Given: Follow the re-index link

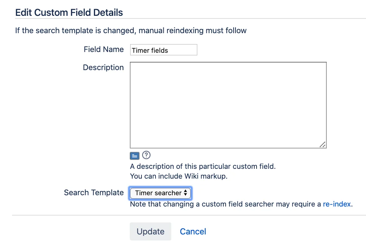Looking at the screenshot, I should coord(337,204).
